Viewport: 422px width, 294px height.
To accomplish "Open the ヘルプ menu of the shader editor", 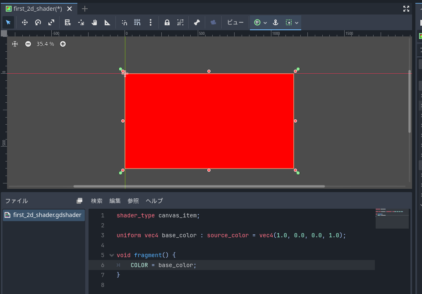I will pyautogui.click(x=153, y=201).
